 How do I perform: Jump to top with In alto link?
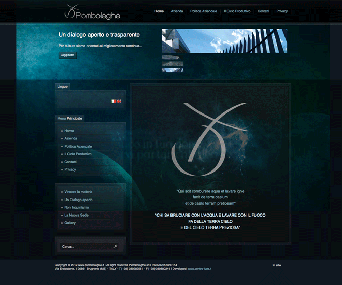coord(277,265)
